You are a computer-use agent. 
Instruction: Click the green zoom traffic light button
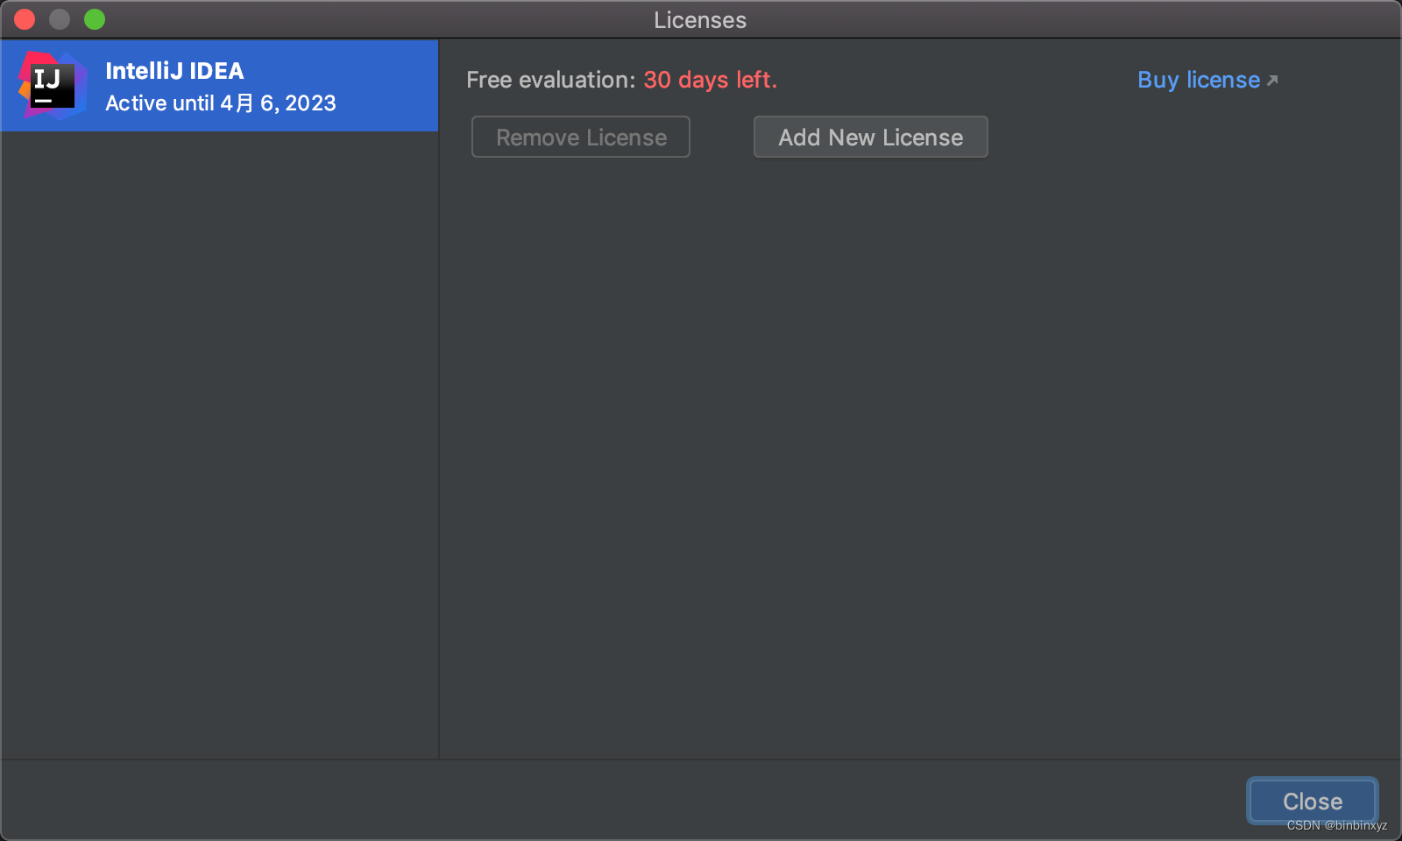pos(94,18)
